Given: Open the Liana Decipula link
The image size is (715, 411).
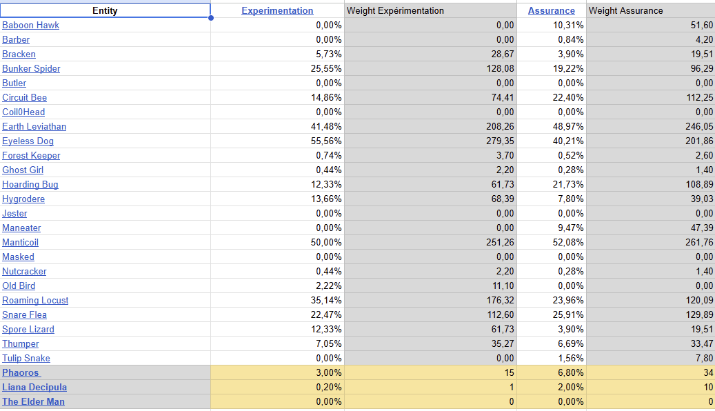Looking at the screenshot, I should (x=34, y=388).
